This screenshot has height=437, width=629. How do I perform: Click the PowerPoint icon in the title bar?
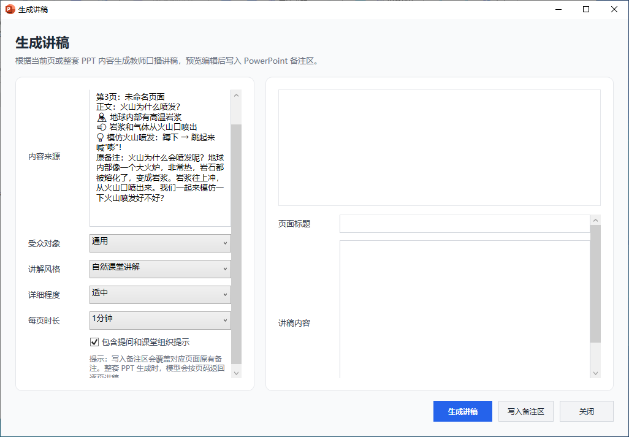tap(10, 9)
